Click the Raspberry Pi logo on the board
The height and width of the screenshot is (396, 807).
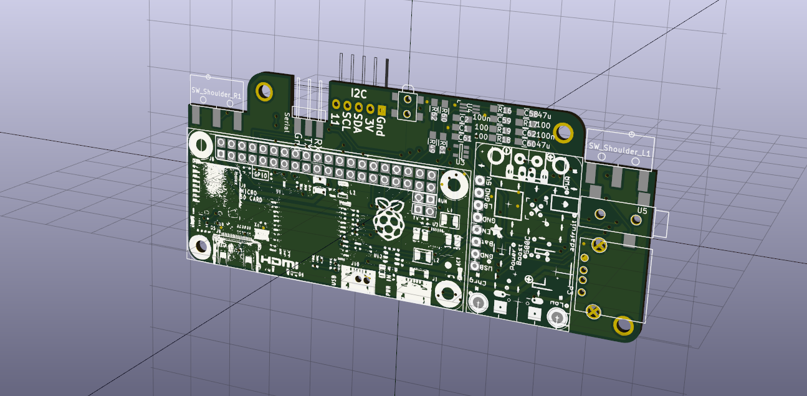(389, 220)
